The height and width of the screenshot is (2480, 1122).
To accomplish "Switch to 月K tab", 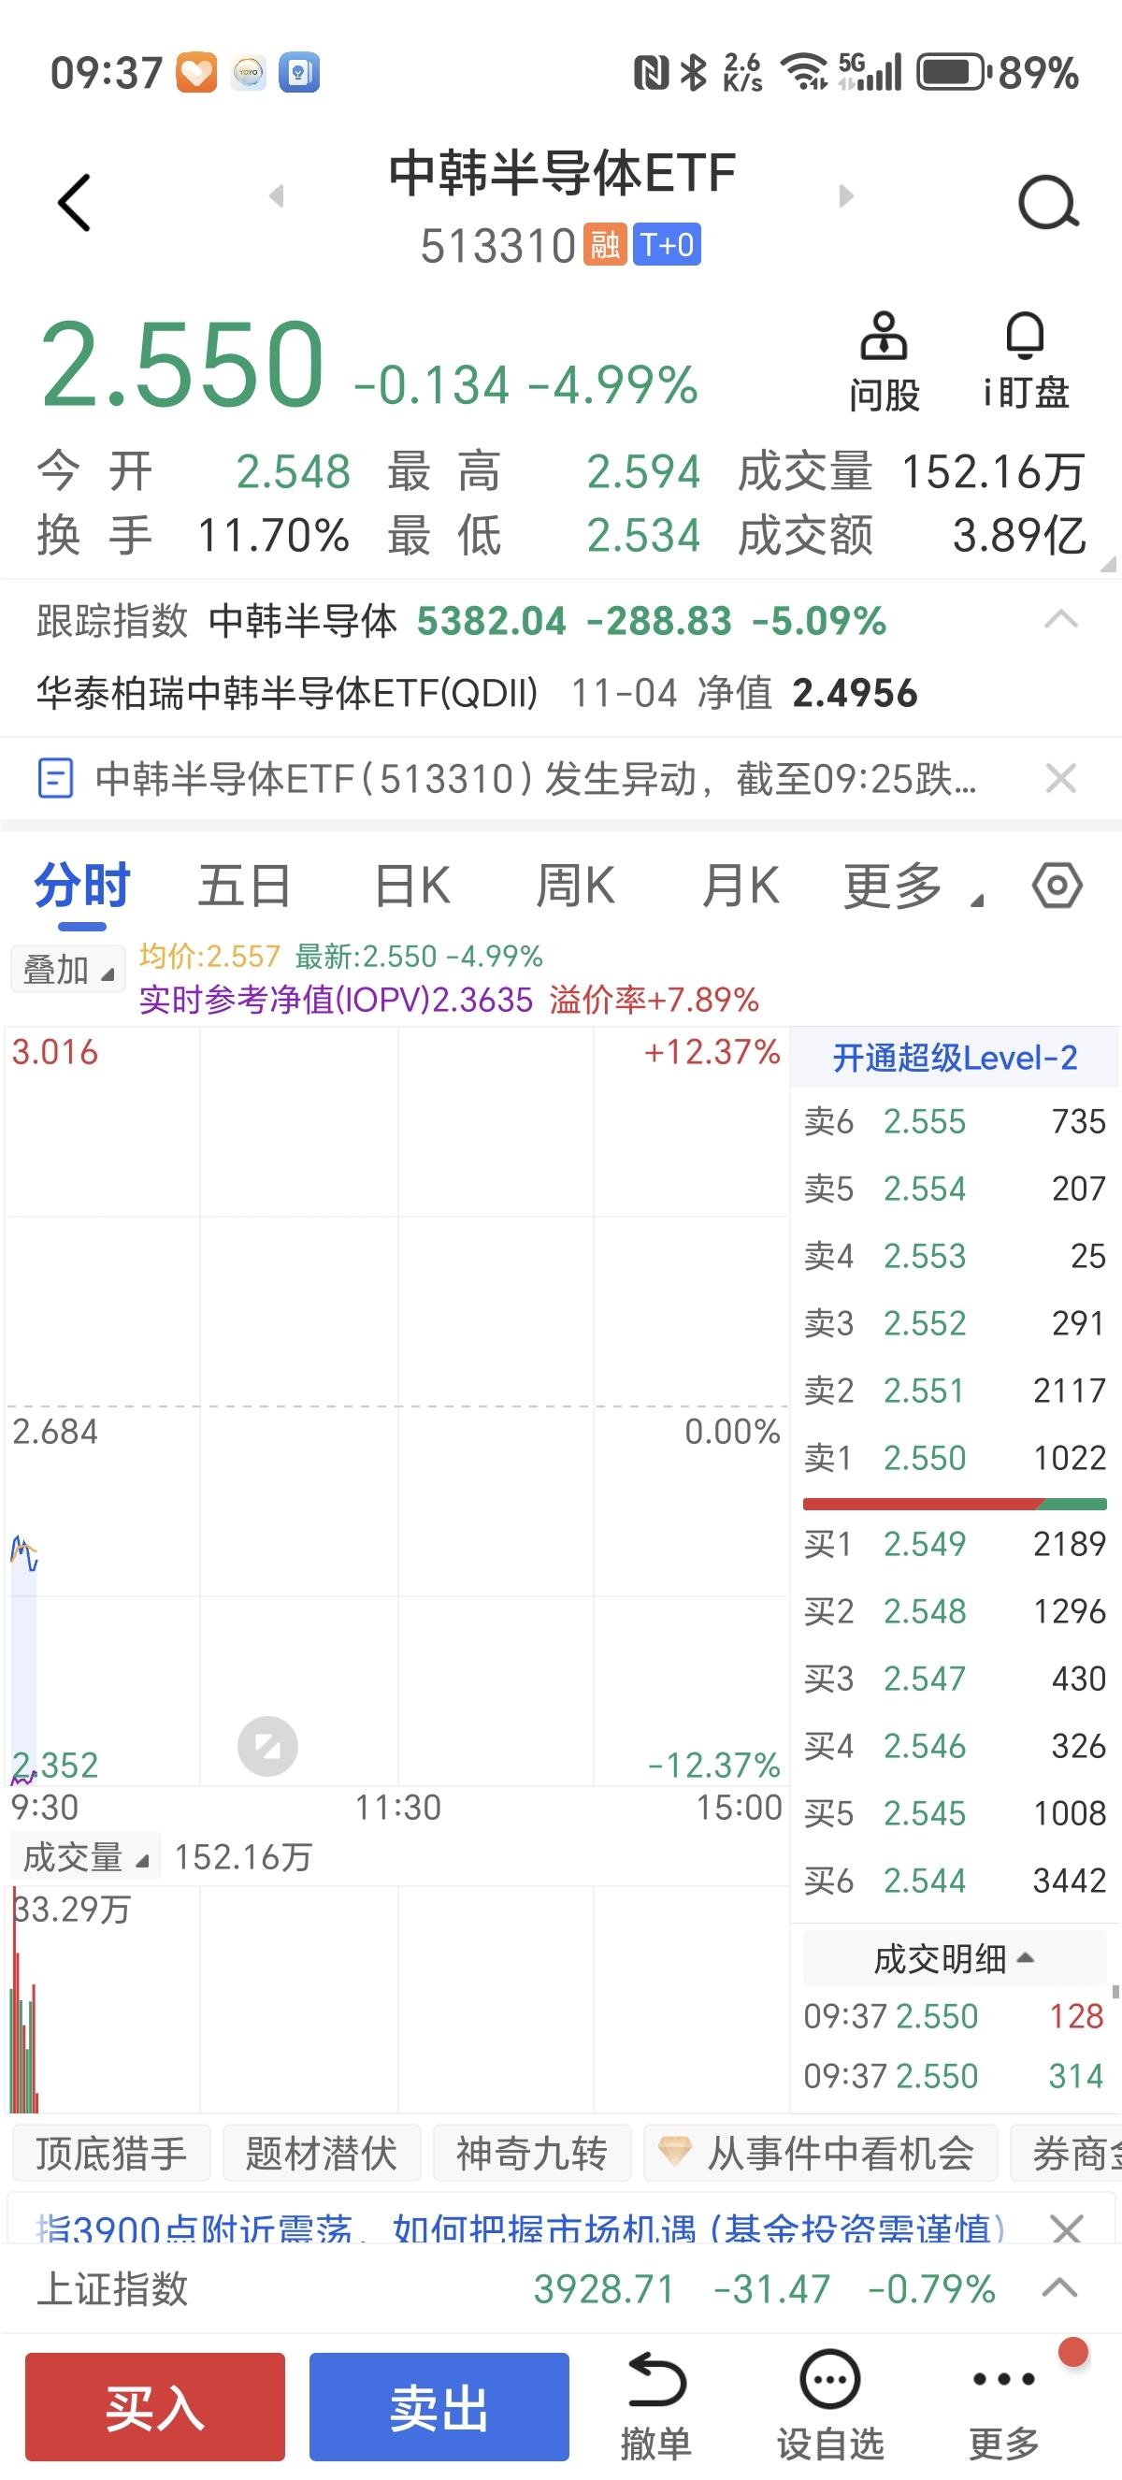I will 740,886.
